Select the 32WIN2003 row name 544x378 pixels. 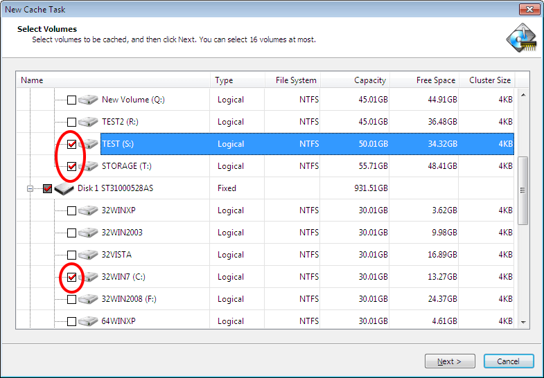(x=122, y=233)
